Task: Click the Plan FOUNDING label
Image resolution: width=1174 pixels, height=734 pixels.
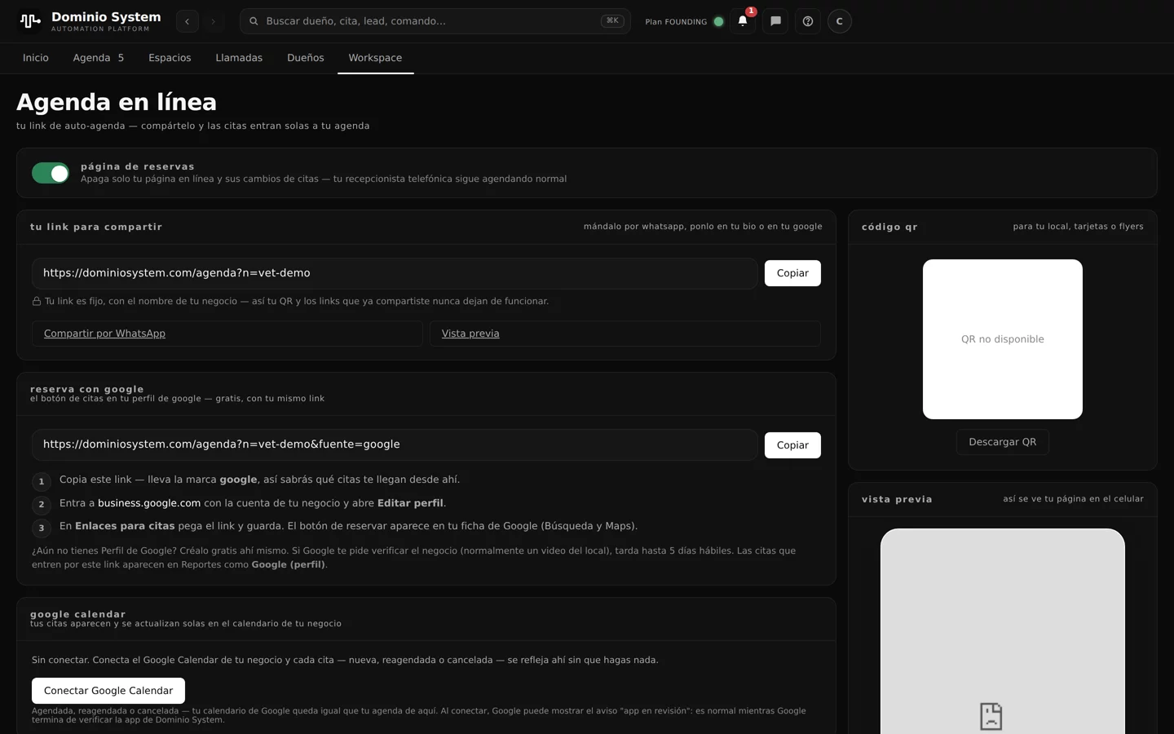Action: tap(676, 22)
